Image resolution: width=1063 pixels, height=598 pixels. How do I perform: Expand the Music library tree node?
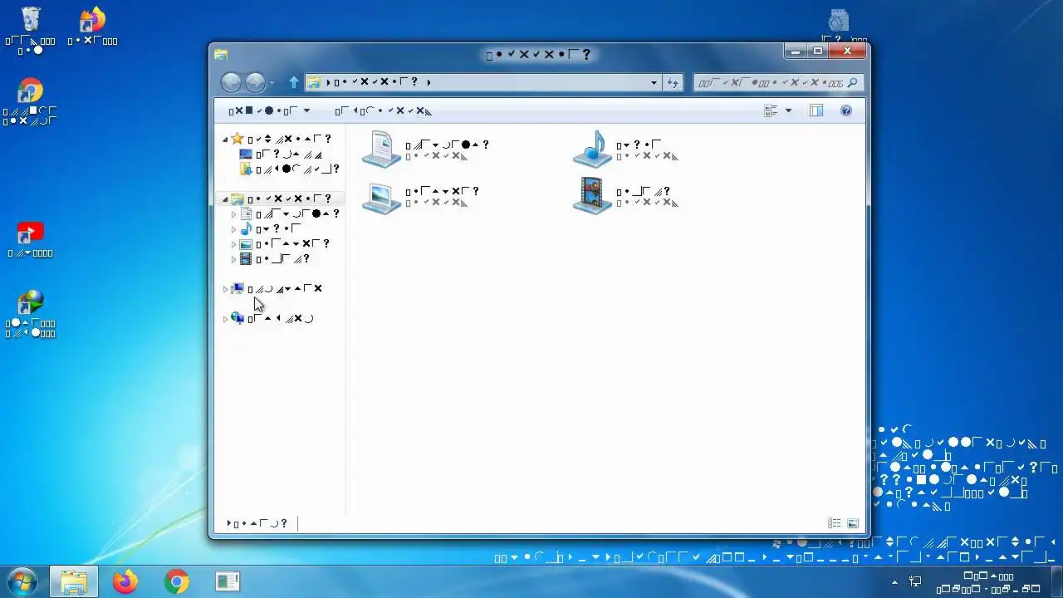click(x=234, y=229)
